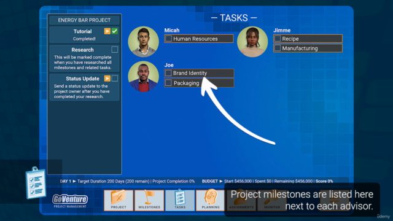
Task: Open the Planning head icon tab
Action: [x=210, y=200]
